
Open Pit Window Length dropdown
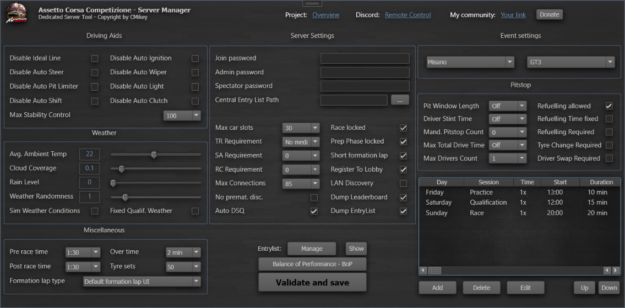(508, 106)
